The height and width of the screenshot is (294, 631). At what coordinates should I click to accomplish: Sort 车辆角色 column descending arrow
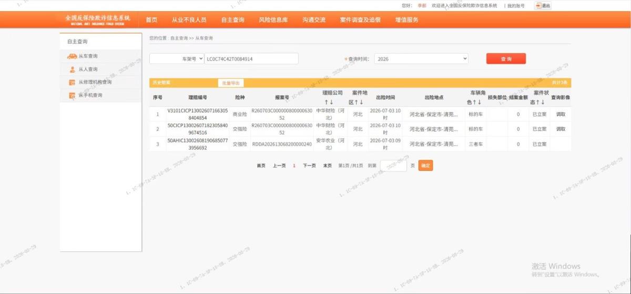(480, 102)
